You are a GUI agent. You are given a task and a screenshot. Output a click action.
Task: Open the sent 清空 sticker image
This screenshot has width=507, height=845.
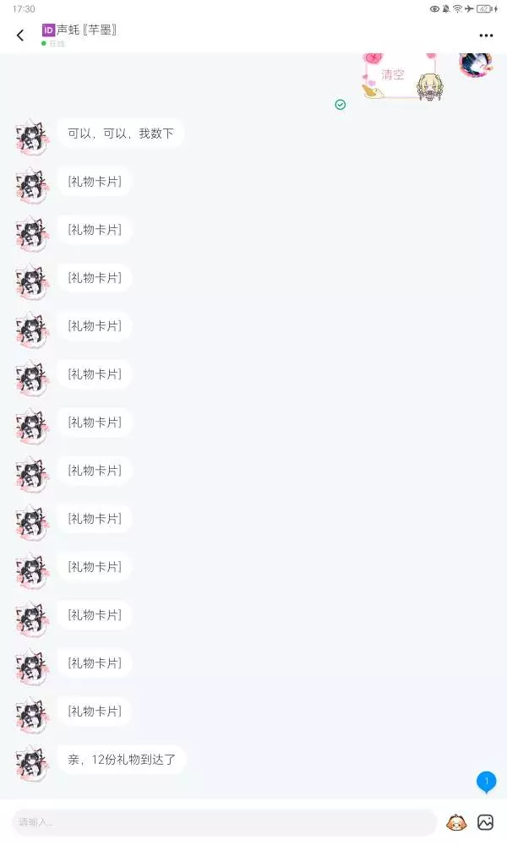click(x=403, y=77)
